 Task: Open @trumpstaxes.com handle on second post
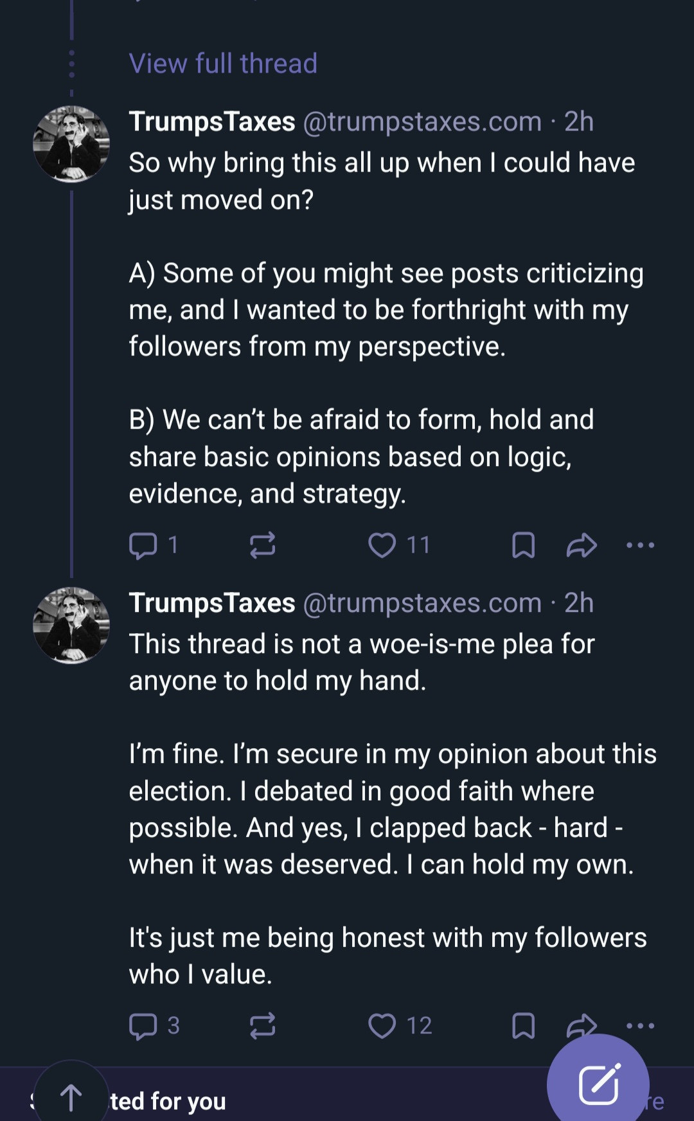pos(422,603)
